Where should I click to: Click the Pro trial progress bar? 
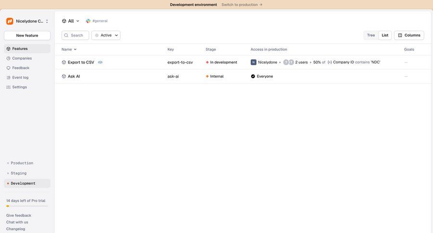coord(27,206)
